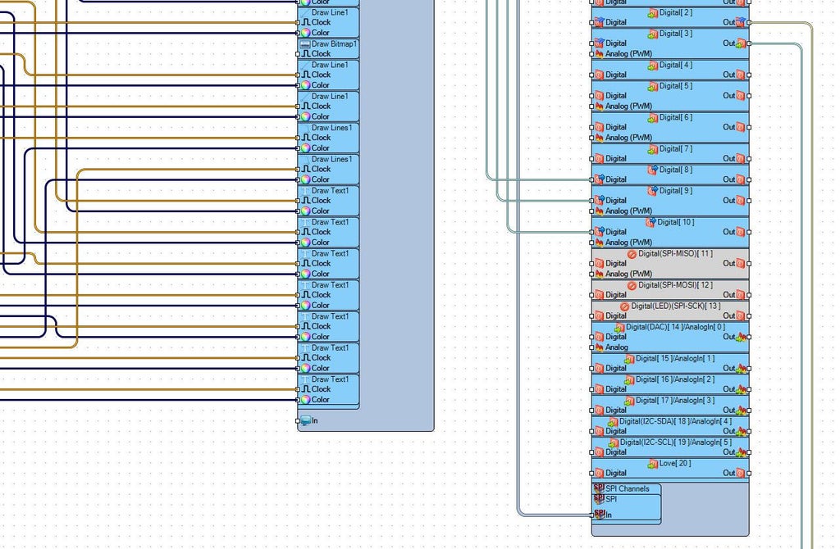The height and width of the screenshot is (549, 840).
Task: Click the Out pin of Digital[ 15 ]/AnalogIn[ 1 ]
Action: (x=735, y=368)
